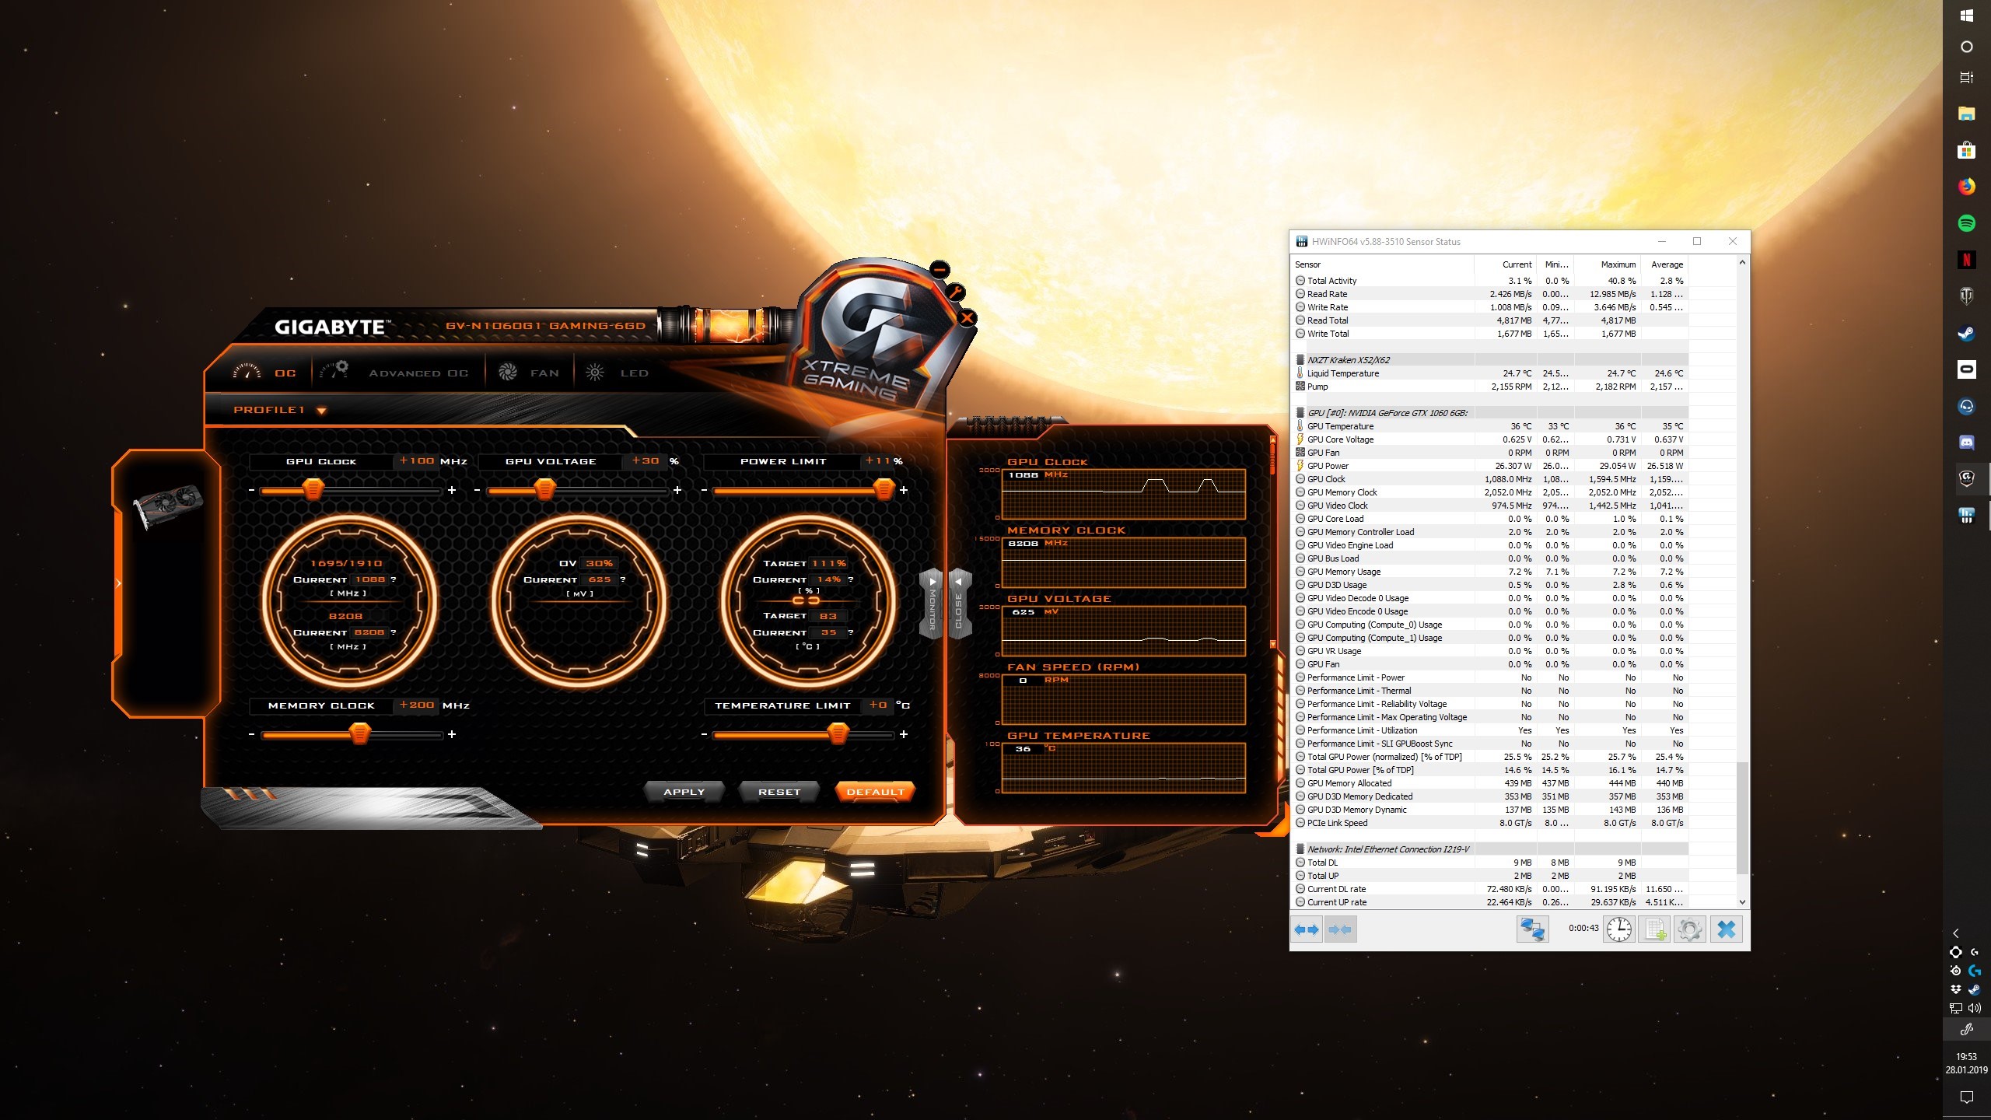Open Xtreme Gaming wrench settings icon
Screen dimensions: 1991x1120
point(955,292)
